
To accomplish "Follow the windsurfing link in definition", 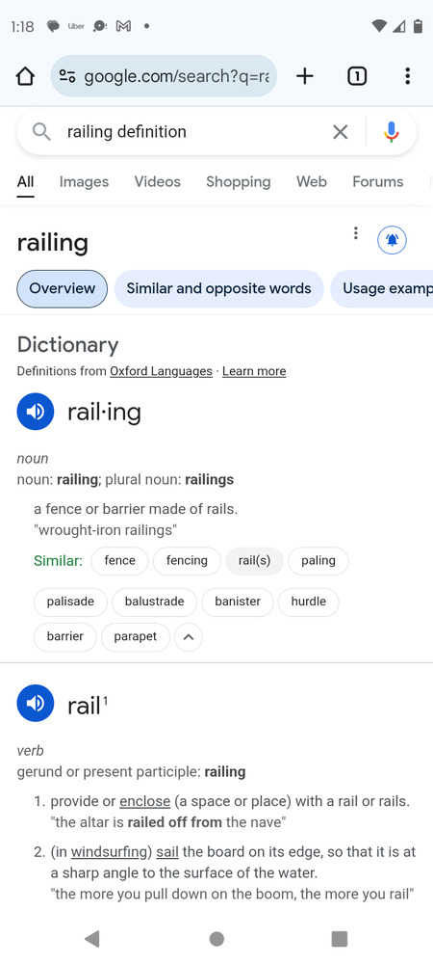I will (x=111, y=852).
